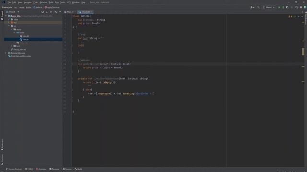This screenshot has height=172, width=307.
Task: Select the .iml file in project tree
Action: point(18,49)
